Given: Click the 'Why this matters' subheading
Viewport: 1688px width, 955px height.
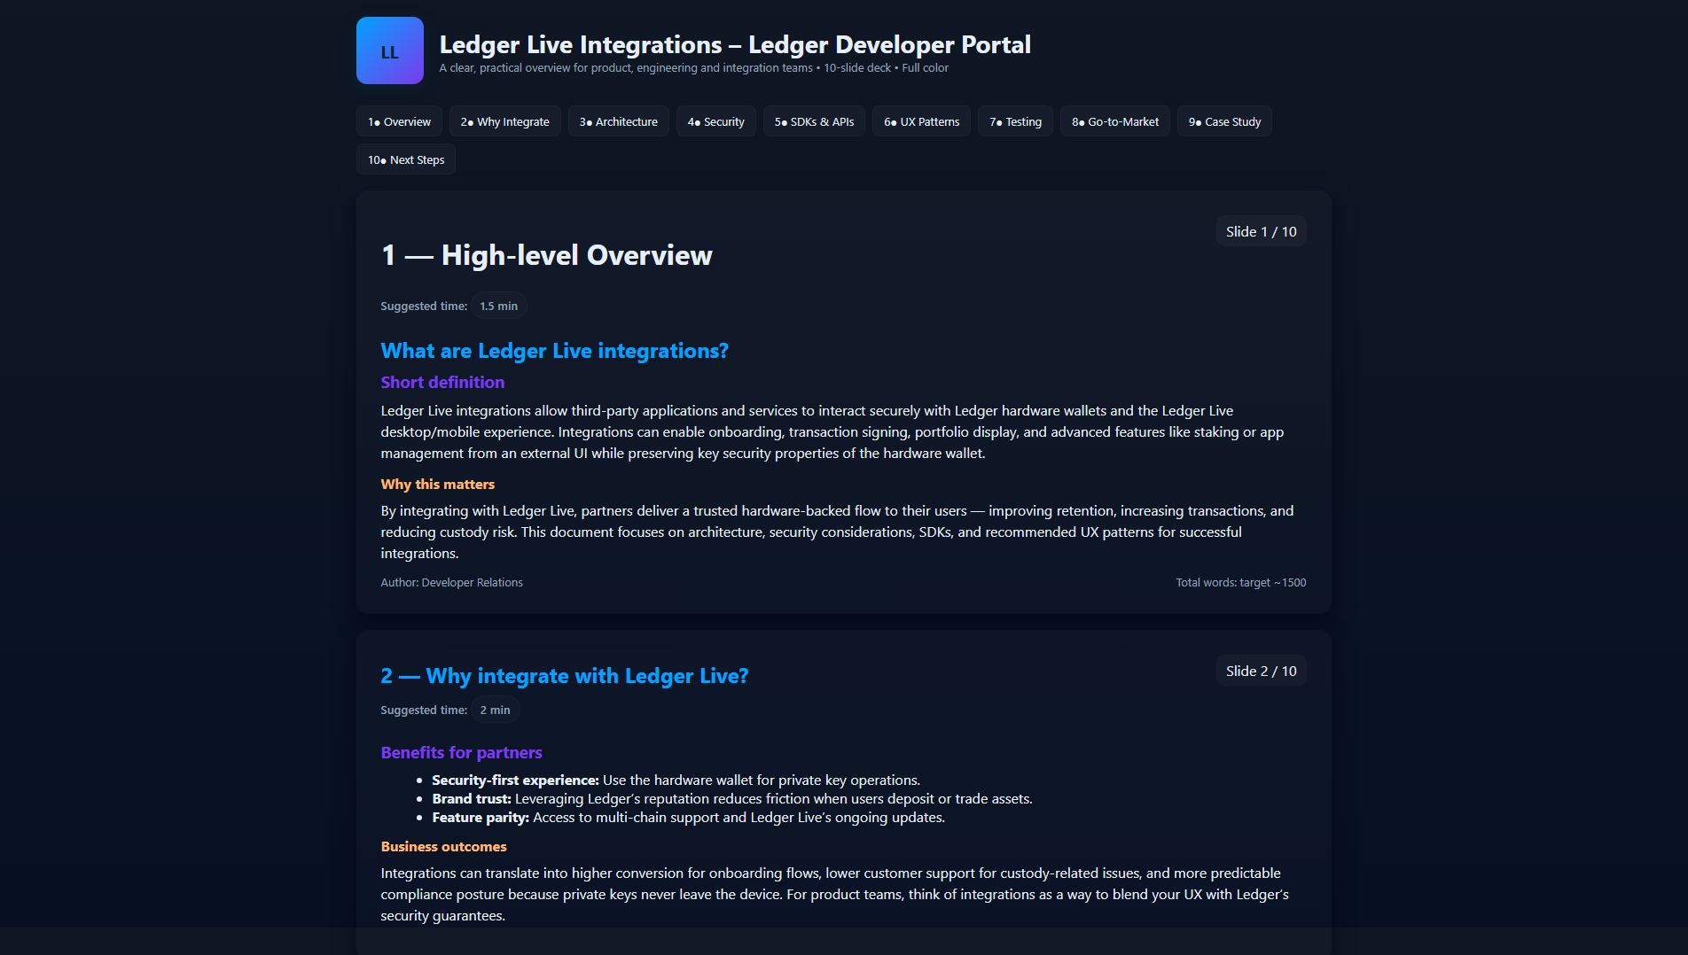Looking at the screenshot, I should coord(437,484).
